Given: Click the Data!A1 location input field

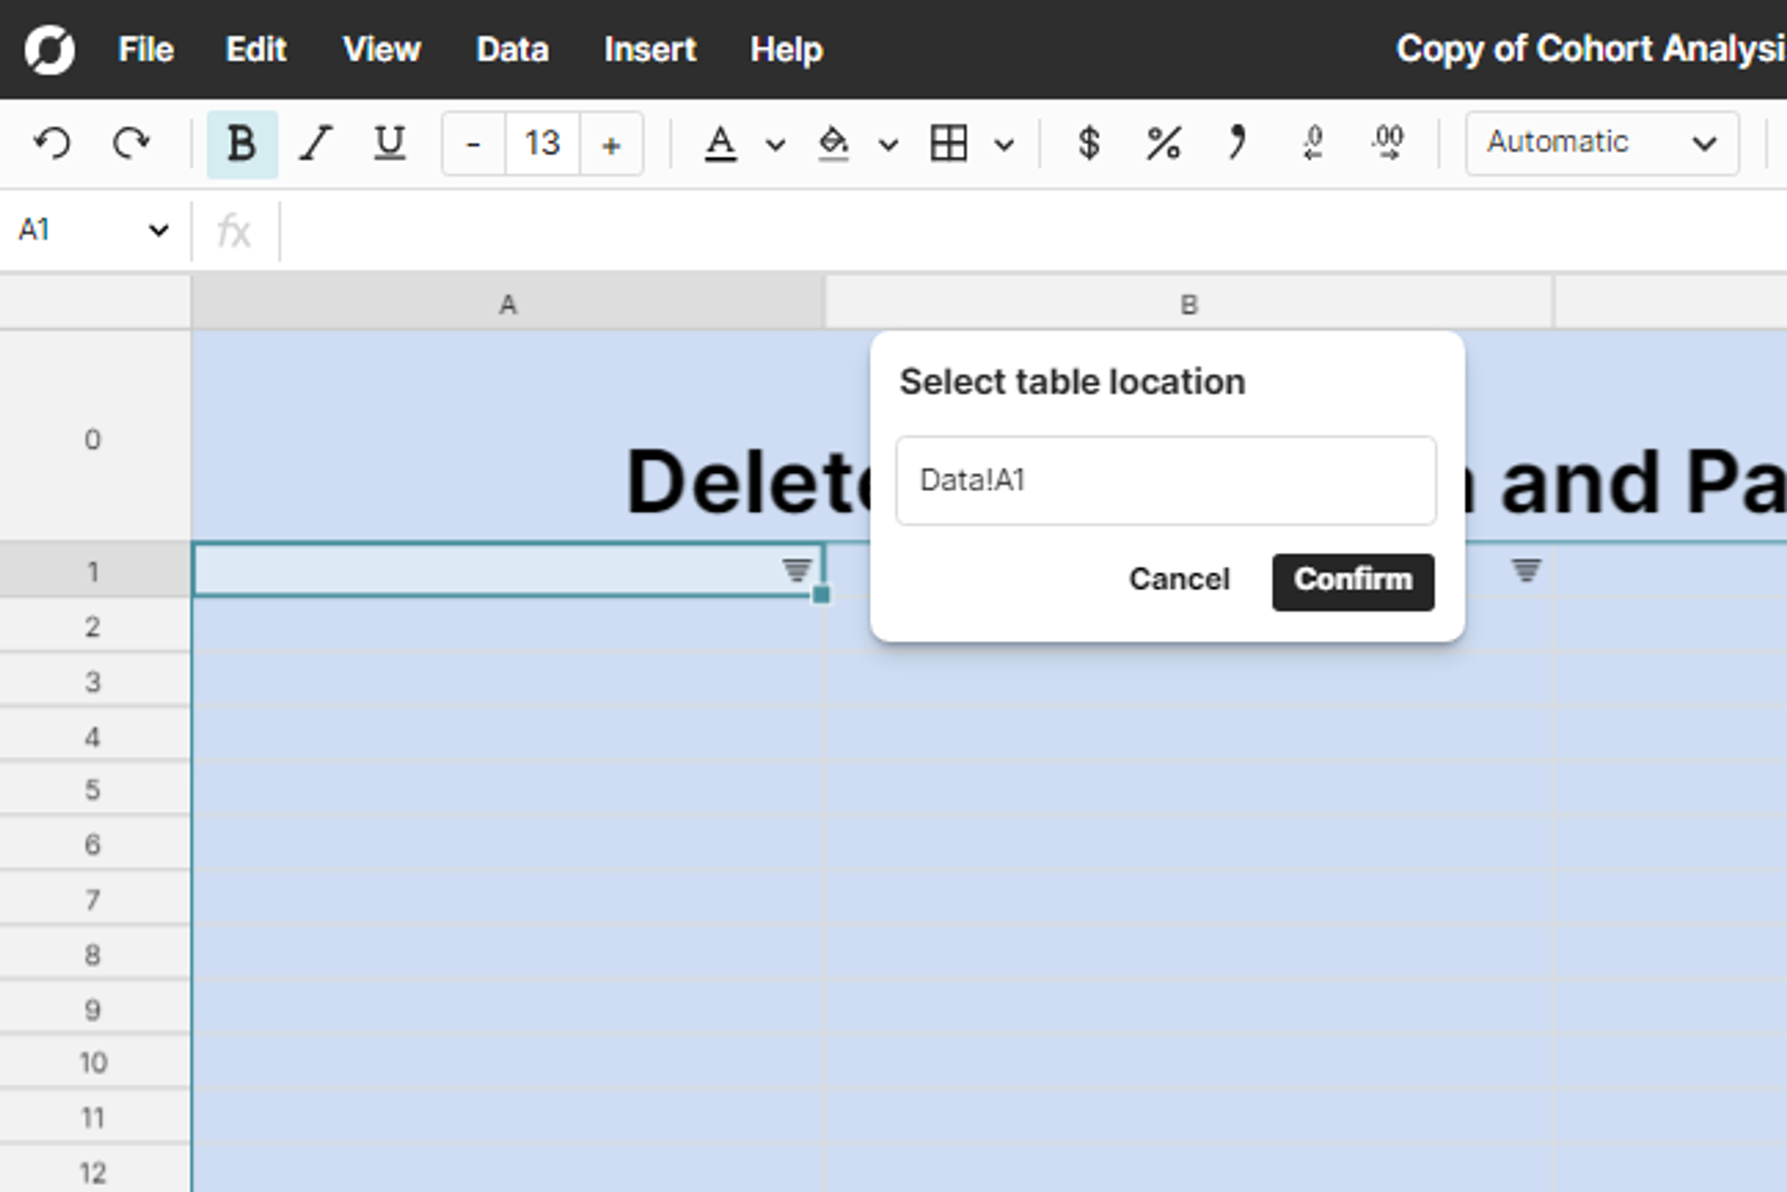Looking at the screenshot, I should coord(1165,481).
